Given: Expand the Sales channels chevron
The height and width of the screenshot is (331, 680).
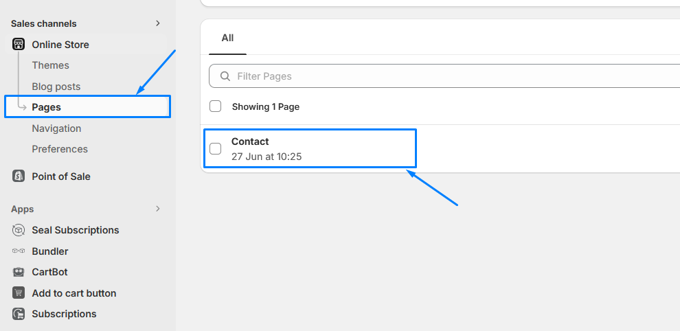Looking at the screenshot, I should 158,23.
